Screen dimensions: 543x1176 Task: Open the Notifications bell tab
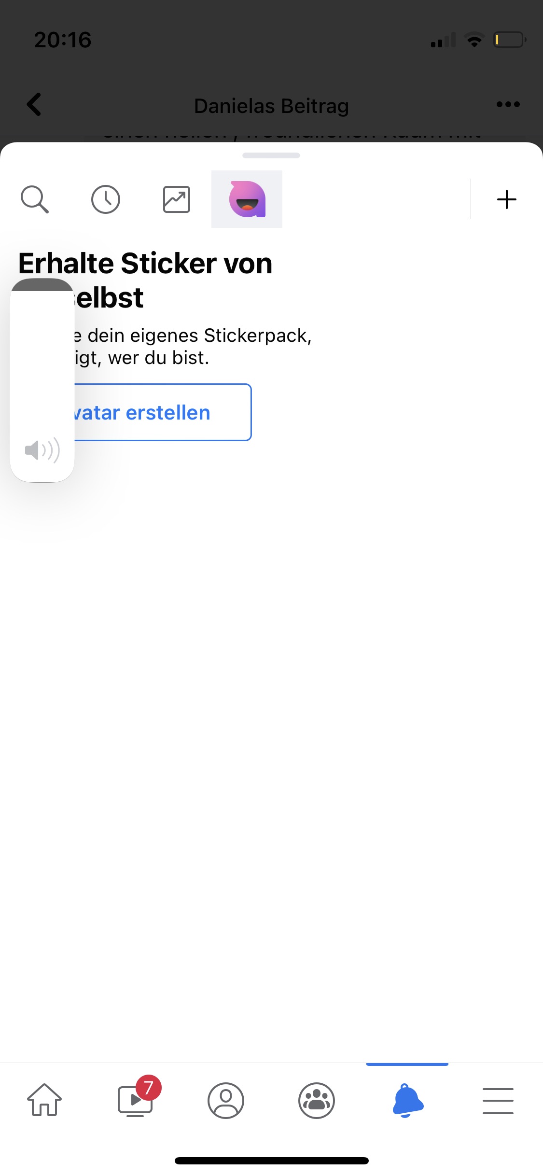point(407,1100)
